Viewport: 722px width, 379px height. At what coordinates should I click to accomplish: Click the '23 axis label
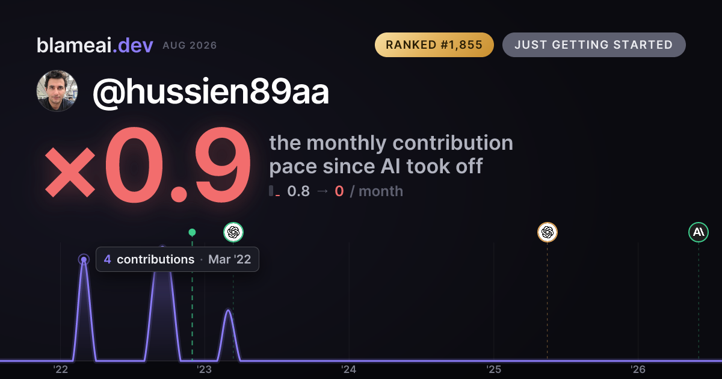coord(205,369)
